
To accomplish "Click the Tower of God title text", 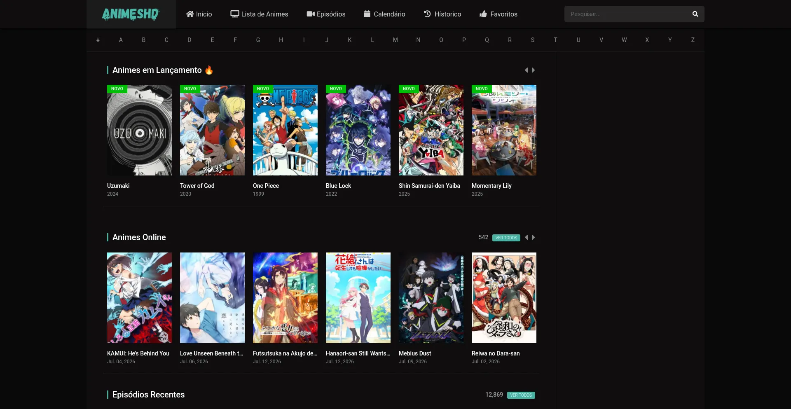I will [197, 186].
